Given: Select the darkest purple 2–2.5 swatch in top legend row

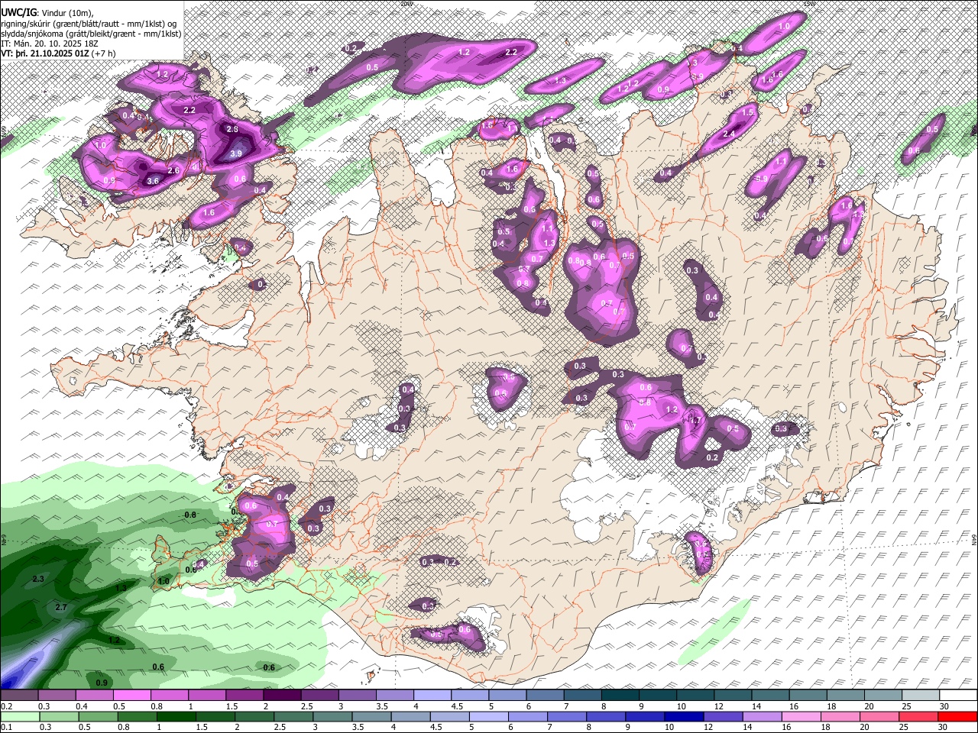Looking at the screenshot, I should tap(282, 696).
